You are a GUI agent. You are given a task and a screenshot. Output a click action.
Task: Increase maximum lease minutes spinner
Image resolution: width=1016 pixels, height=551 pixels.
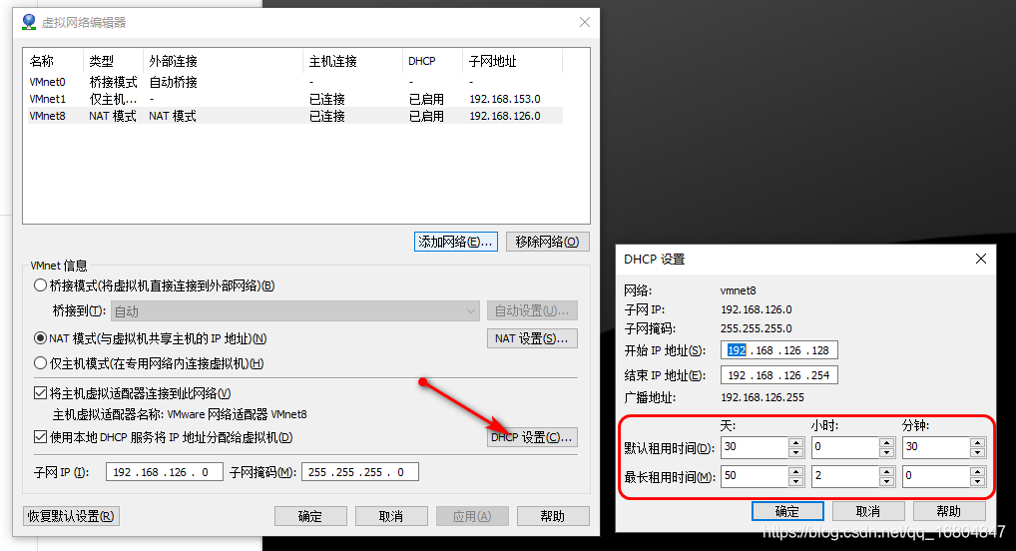[978, 471]
